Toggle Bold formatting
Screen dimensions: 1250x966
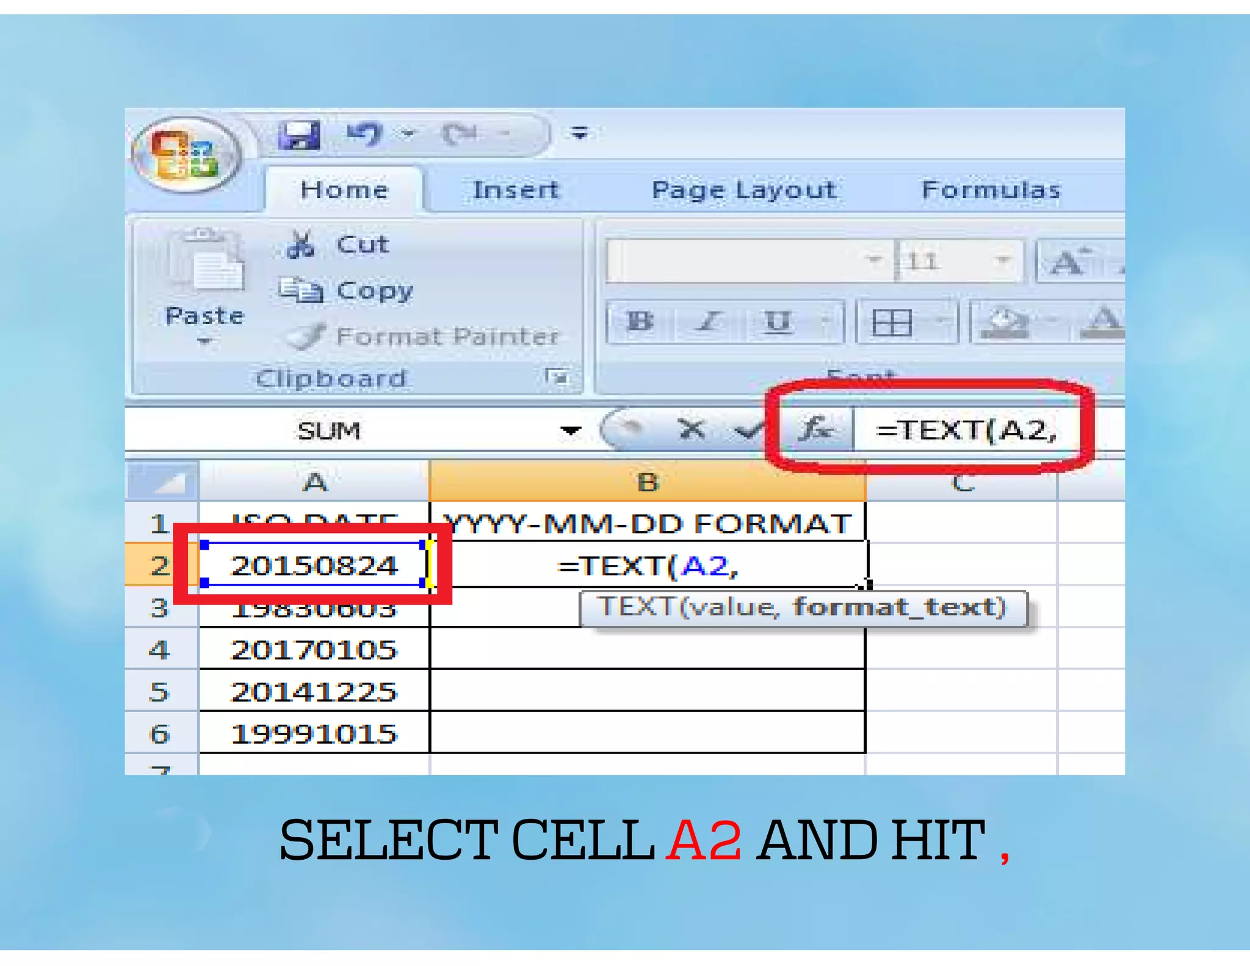coord(640,321)
